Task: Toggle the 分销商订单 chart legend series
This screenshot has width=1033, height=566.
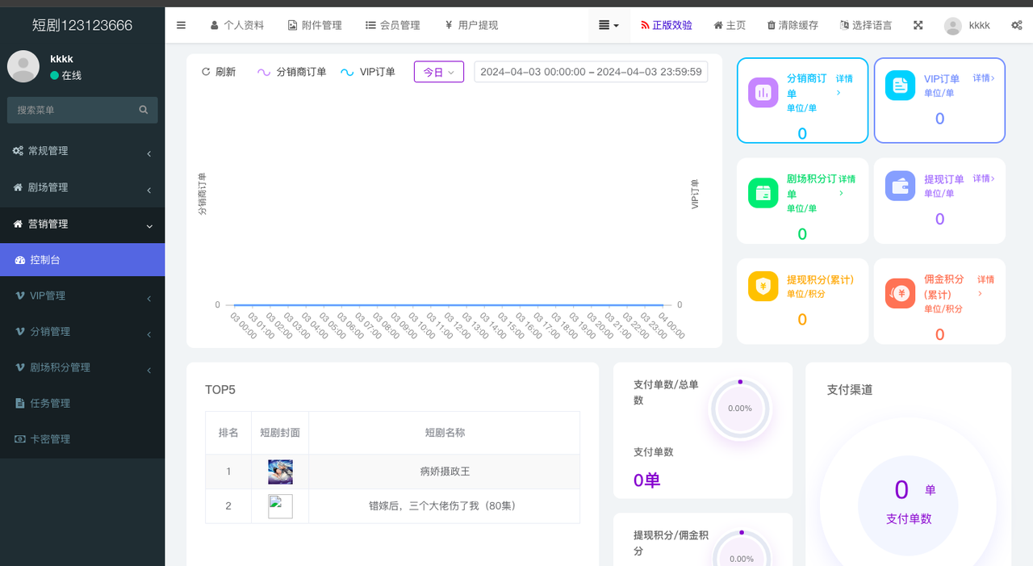Action: tap(291, 72)
